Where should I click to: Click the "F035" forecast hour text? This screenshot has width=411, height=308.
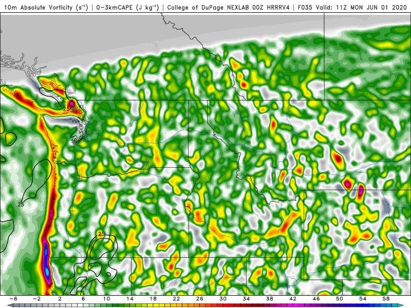[x=305, y=7]
